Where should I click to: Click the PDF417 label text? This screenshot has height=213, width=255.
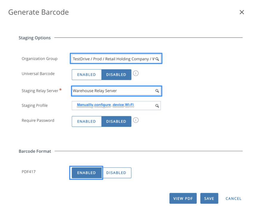(29, 172)
